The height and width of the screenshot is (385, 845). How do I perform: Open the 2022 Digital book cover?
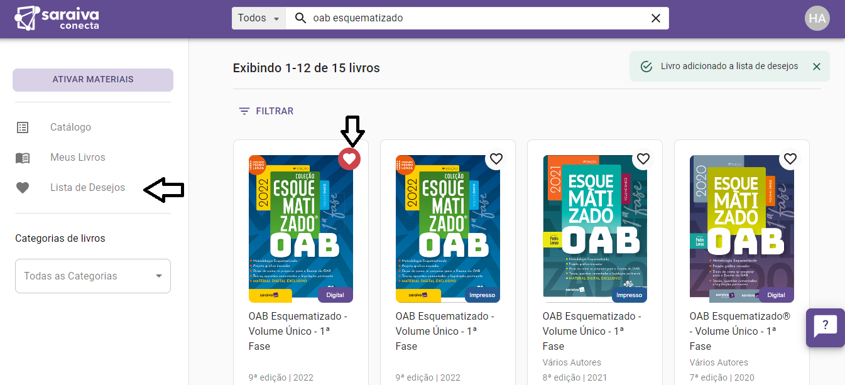point(301,229)
